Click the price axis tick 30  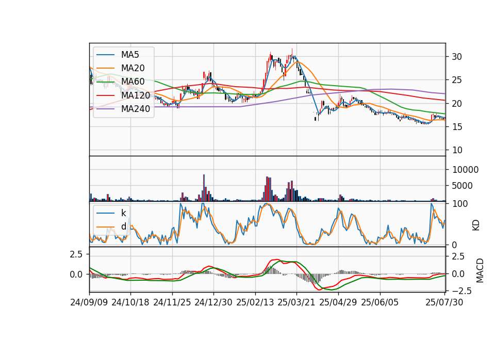(x=457, y=57)
